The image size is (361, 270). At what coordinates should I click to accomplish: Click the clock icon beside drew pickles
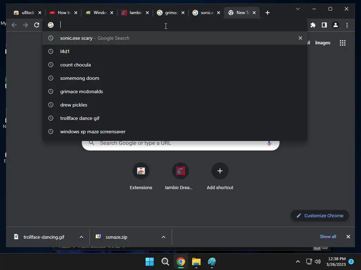51,105
